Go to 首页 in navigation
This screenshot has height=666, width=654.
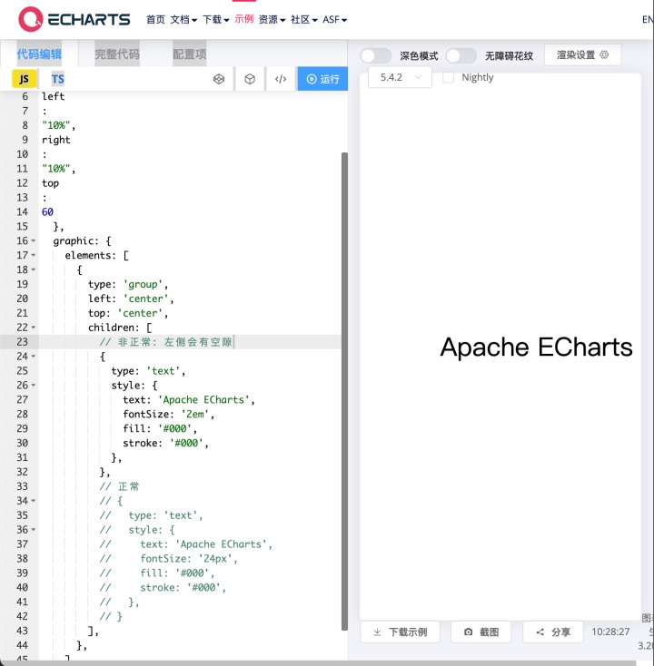pyautogui.click(x=155, y=20)
